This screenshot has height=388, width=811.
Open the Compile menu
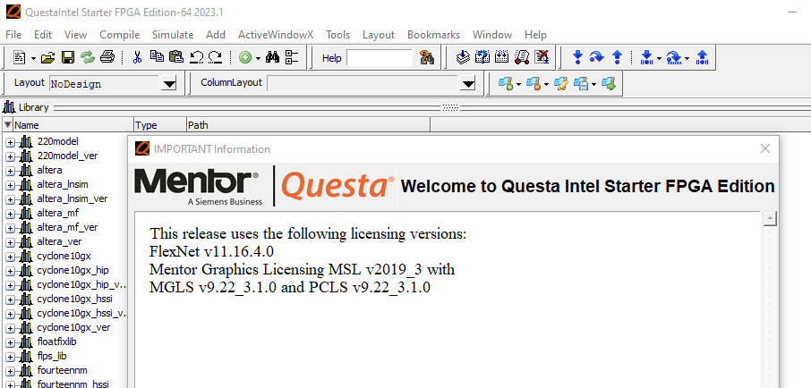point(119,35)
